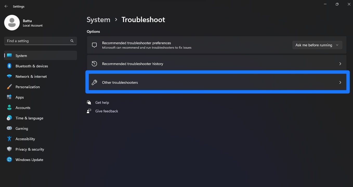Click the Personalization brush icon

pyautogui.click(x=9, y=87)
